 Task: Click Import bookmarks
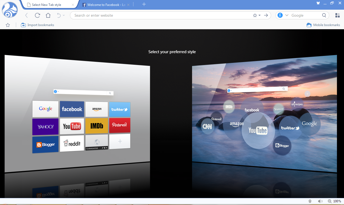[x=38, y=25]
